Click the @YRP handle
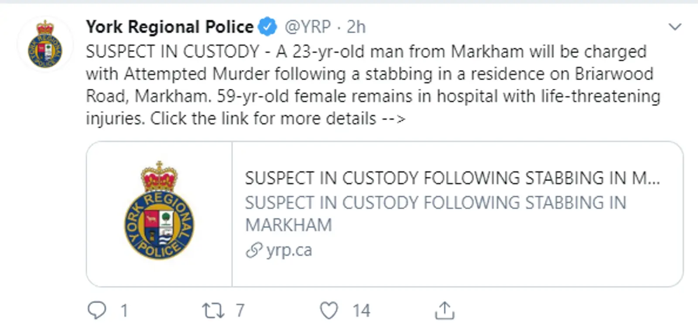Screen dimensions: 698x325 tap(308, 27)
